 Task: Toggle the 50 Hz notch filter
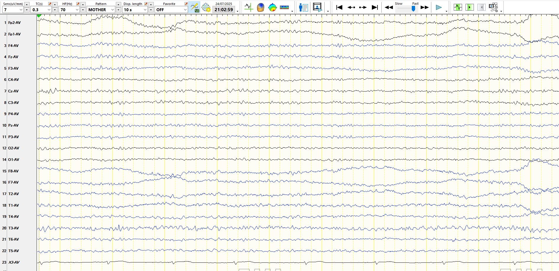195,7
